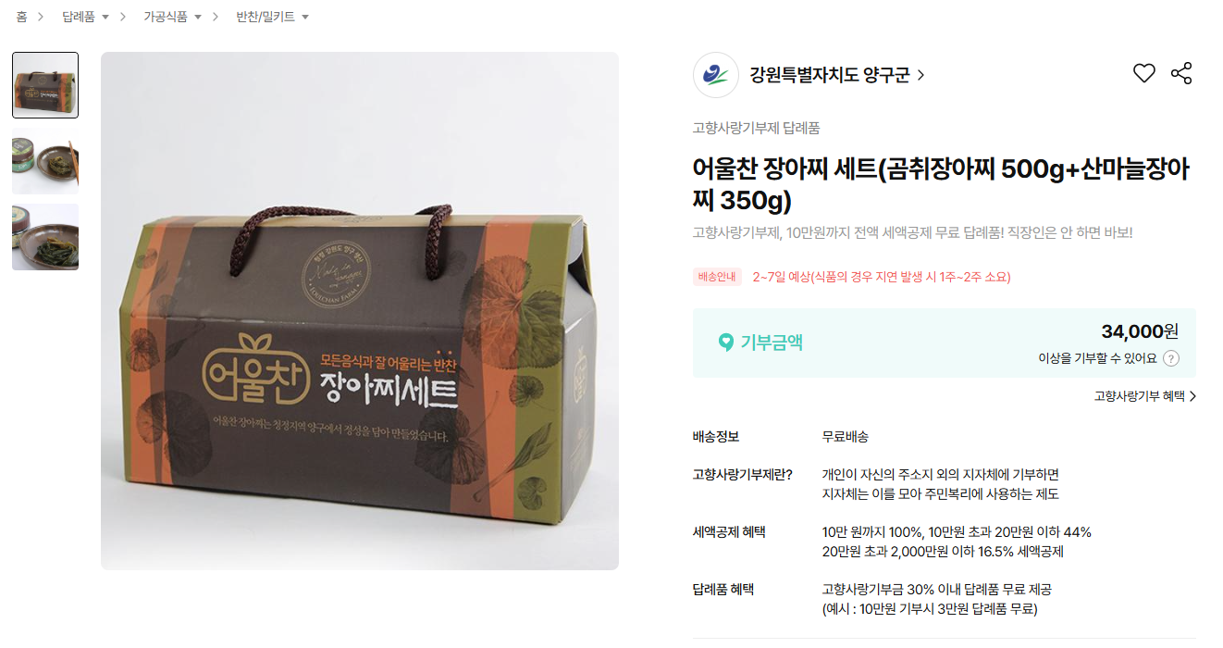Viewport: 1223px width, 648px height.
Task: Open the 강원특별자치도 양구군 page link
Action: (x=830, y=75)
